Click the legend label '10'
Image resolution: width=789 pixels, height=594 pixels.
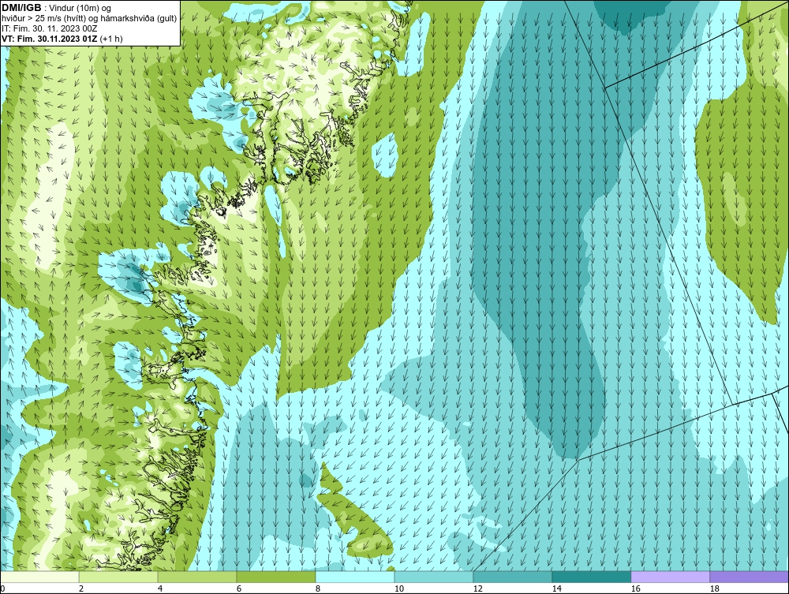tap(399, 588)
